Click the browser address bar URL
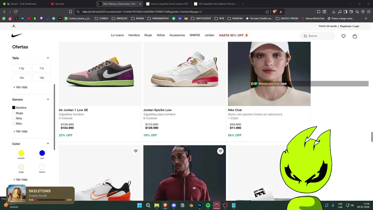 (142, 12)
